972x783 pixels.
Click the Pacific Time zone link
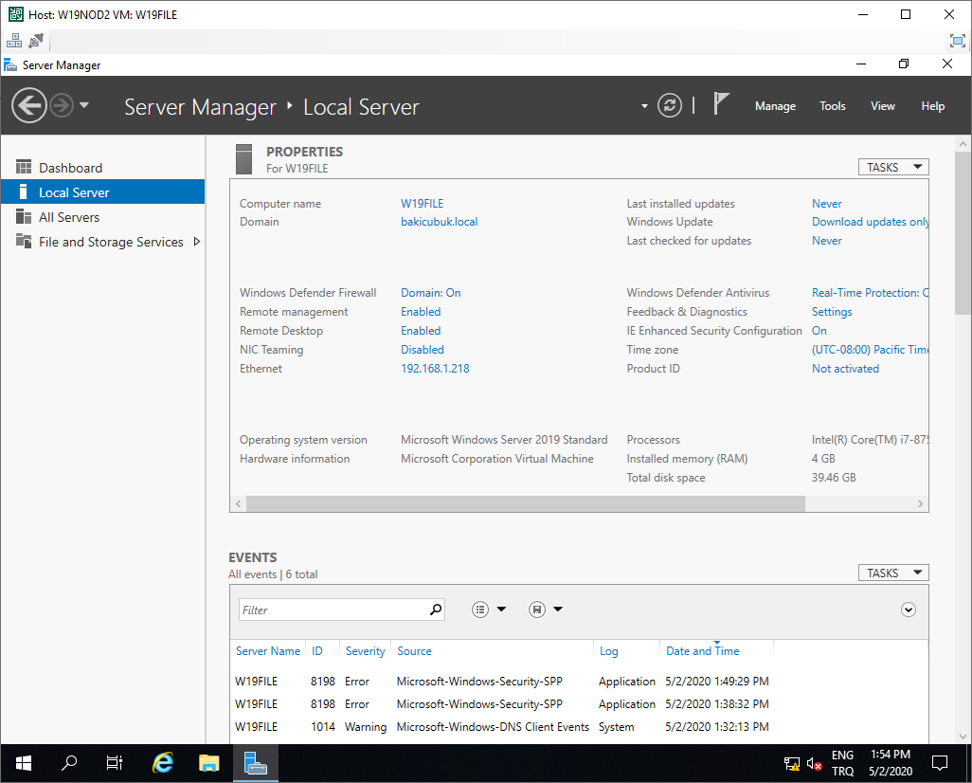tap(870, 349)
